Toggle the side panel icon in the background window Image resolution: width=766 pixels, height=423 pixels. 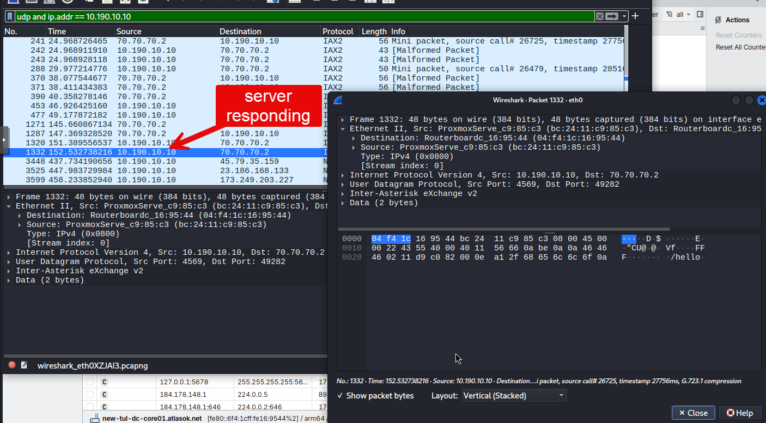pos(700,15)
